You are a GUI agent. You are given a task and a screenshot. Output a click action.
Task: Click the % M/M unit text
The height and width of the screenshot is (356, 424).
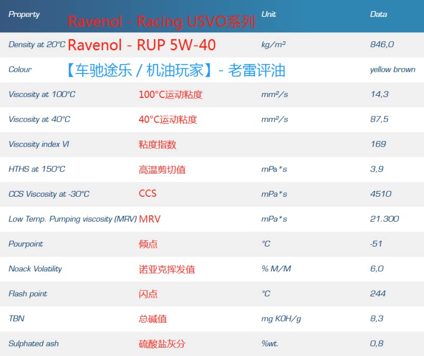276,269
